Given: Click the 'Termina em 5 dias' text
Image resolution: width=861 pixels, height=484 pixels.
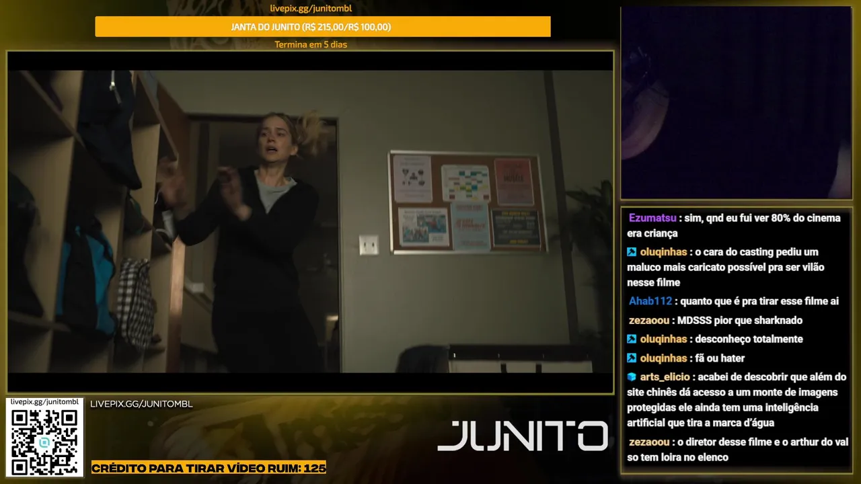Looking at the screenshot, I should click(311, 44).
